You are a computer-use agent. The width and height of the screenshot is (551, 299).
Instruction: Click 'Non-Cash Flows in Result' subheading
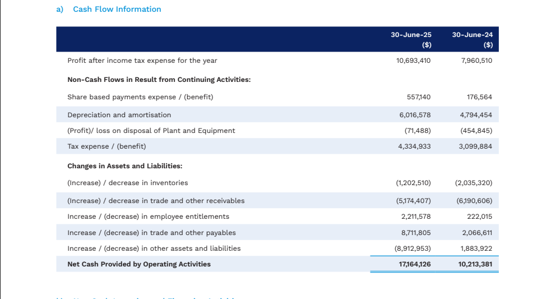tap(159, 80)
